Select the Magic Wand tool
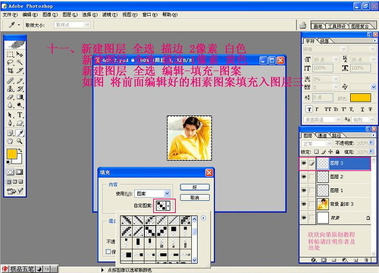The height and width of the screenshot is (273, 379). 20,62
